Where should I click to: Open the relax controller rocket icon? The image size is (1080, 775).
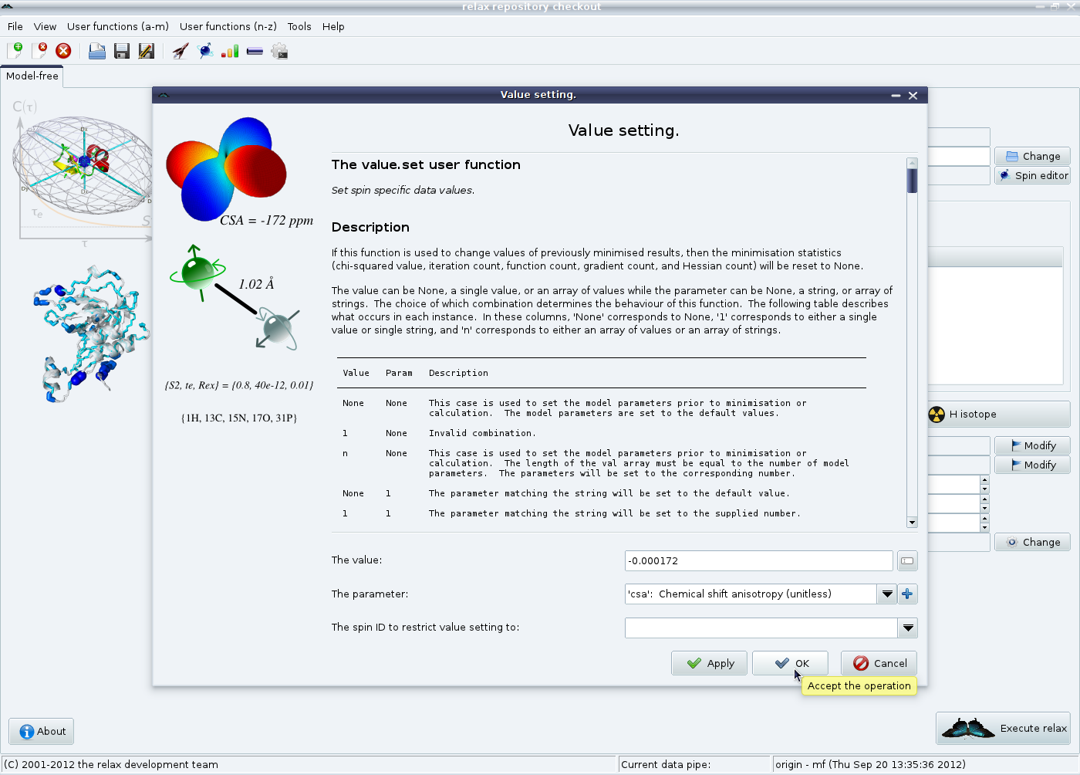181,51
